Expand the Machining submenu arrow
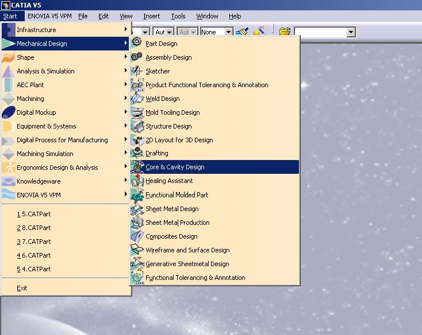 pos(125,98)
